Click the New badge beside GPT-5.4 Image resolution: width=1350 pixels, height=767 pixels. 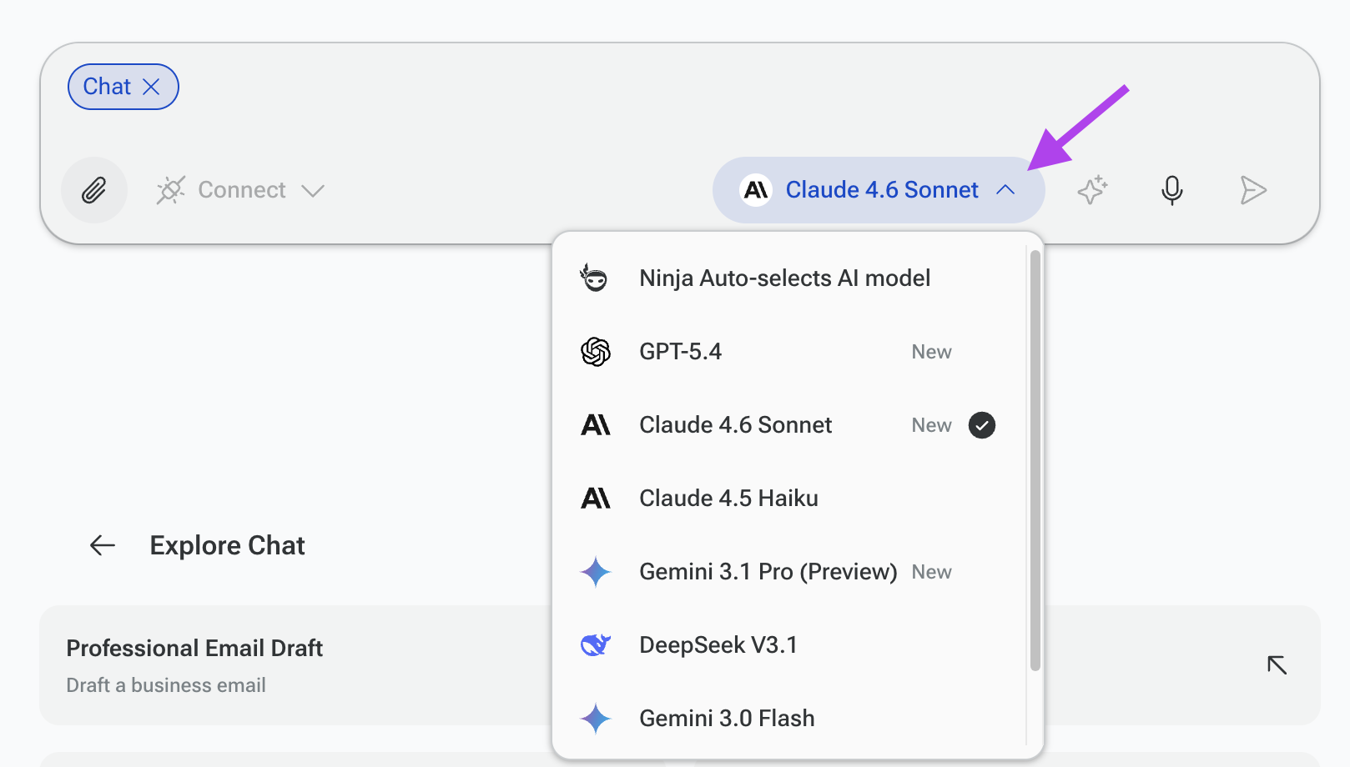pos(931,352)
